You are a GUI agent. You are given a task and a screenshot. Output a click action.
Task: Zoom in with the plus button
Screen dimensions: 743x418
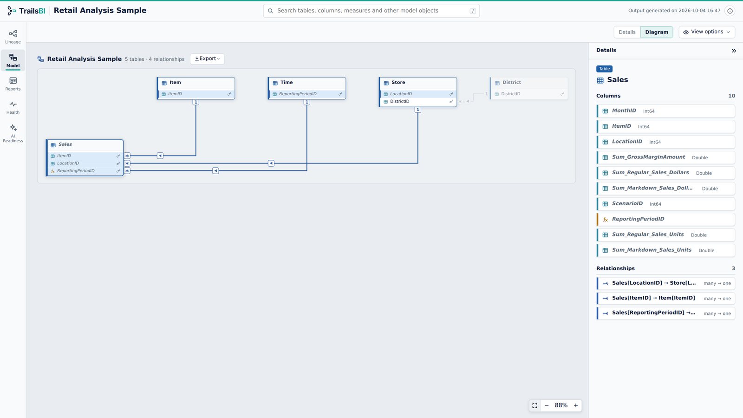pos(576,405)
